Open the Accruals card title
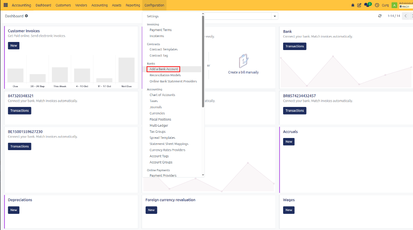 click(290, 132)
